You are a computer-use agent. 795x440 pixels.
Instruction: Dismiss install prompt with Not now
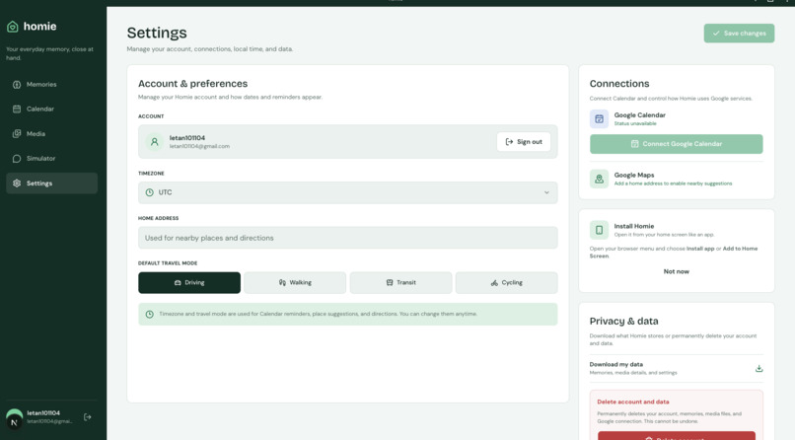pyautogui.click(x=676, y=271)
